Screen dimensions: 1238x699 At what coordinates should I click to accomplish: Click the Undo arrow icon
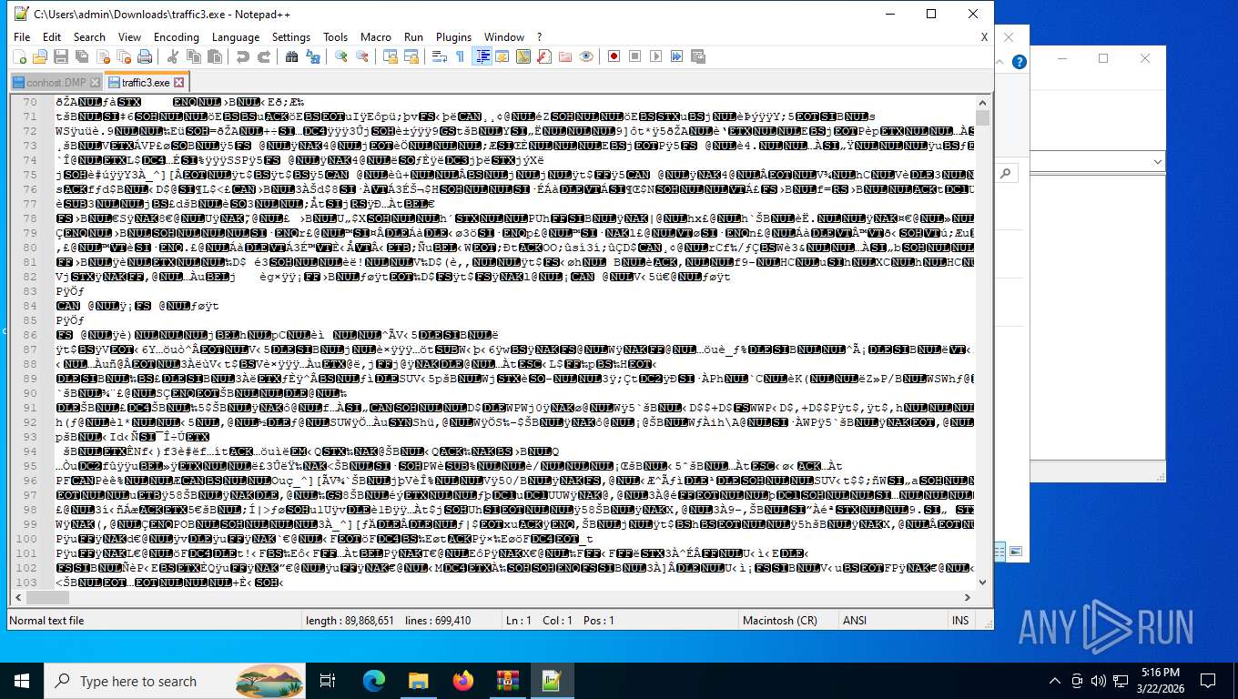point(242,56)
